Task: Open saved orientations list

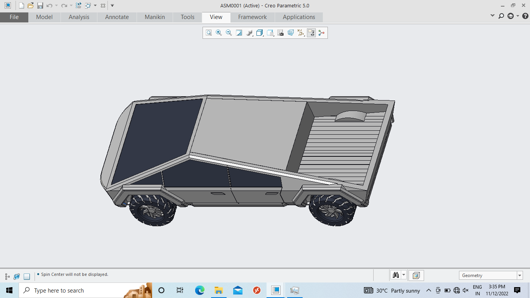Action: tap(270, 33)
